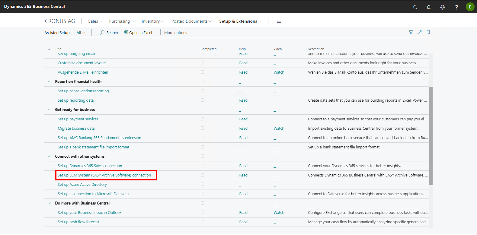This screenshot has height=235, width=477.
Task: Open the settings gear icon
Action: pyautogui.click(x=443, y=7)
